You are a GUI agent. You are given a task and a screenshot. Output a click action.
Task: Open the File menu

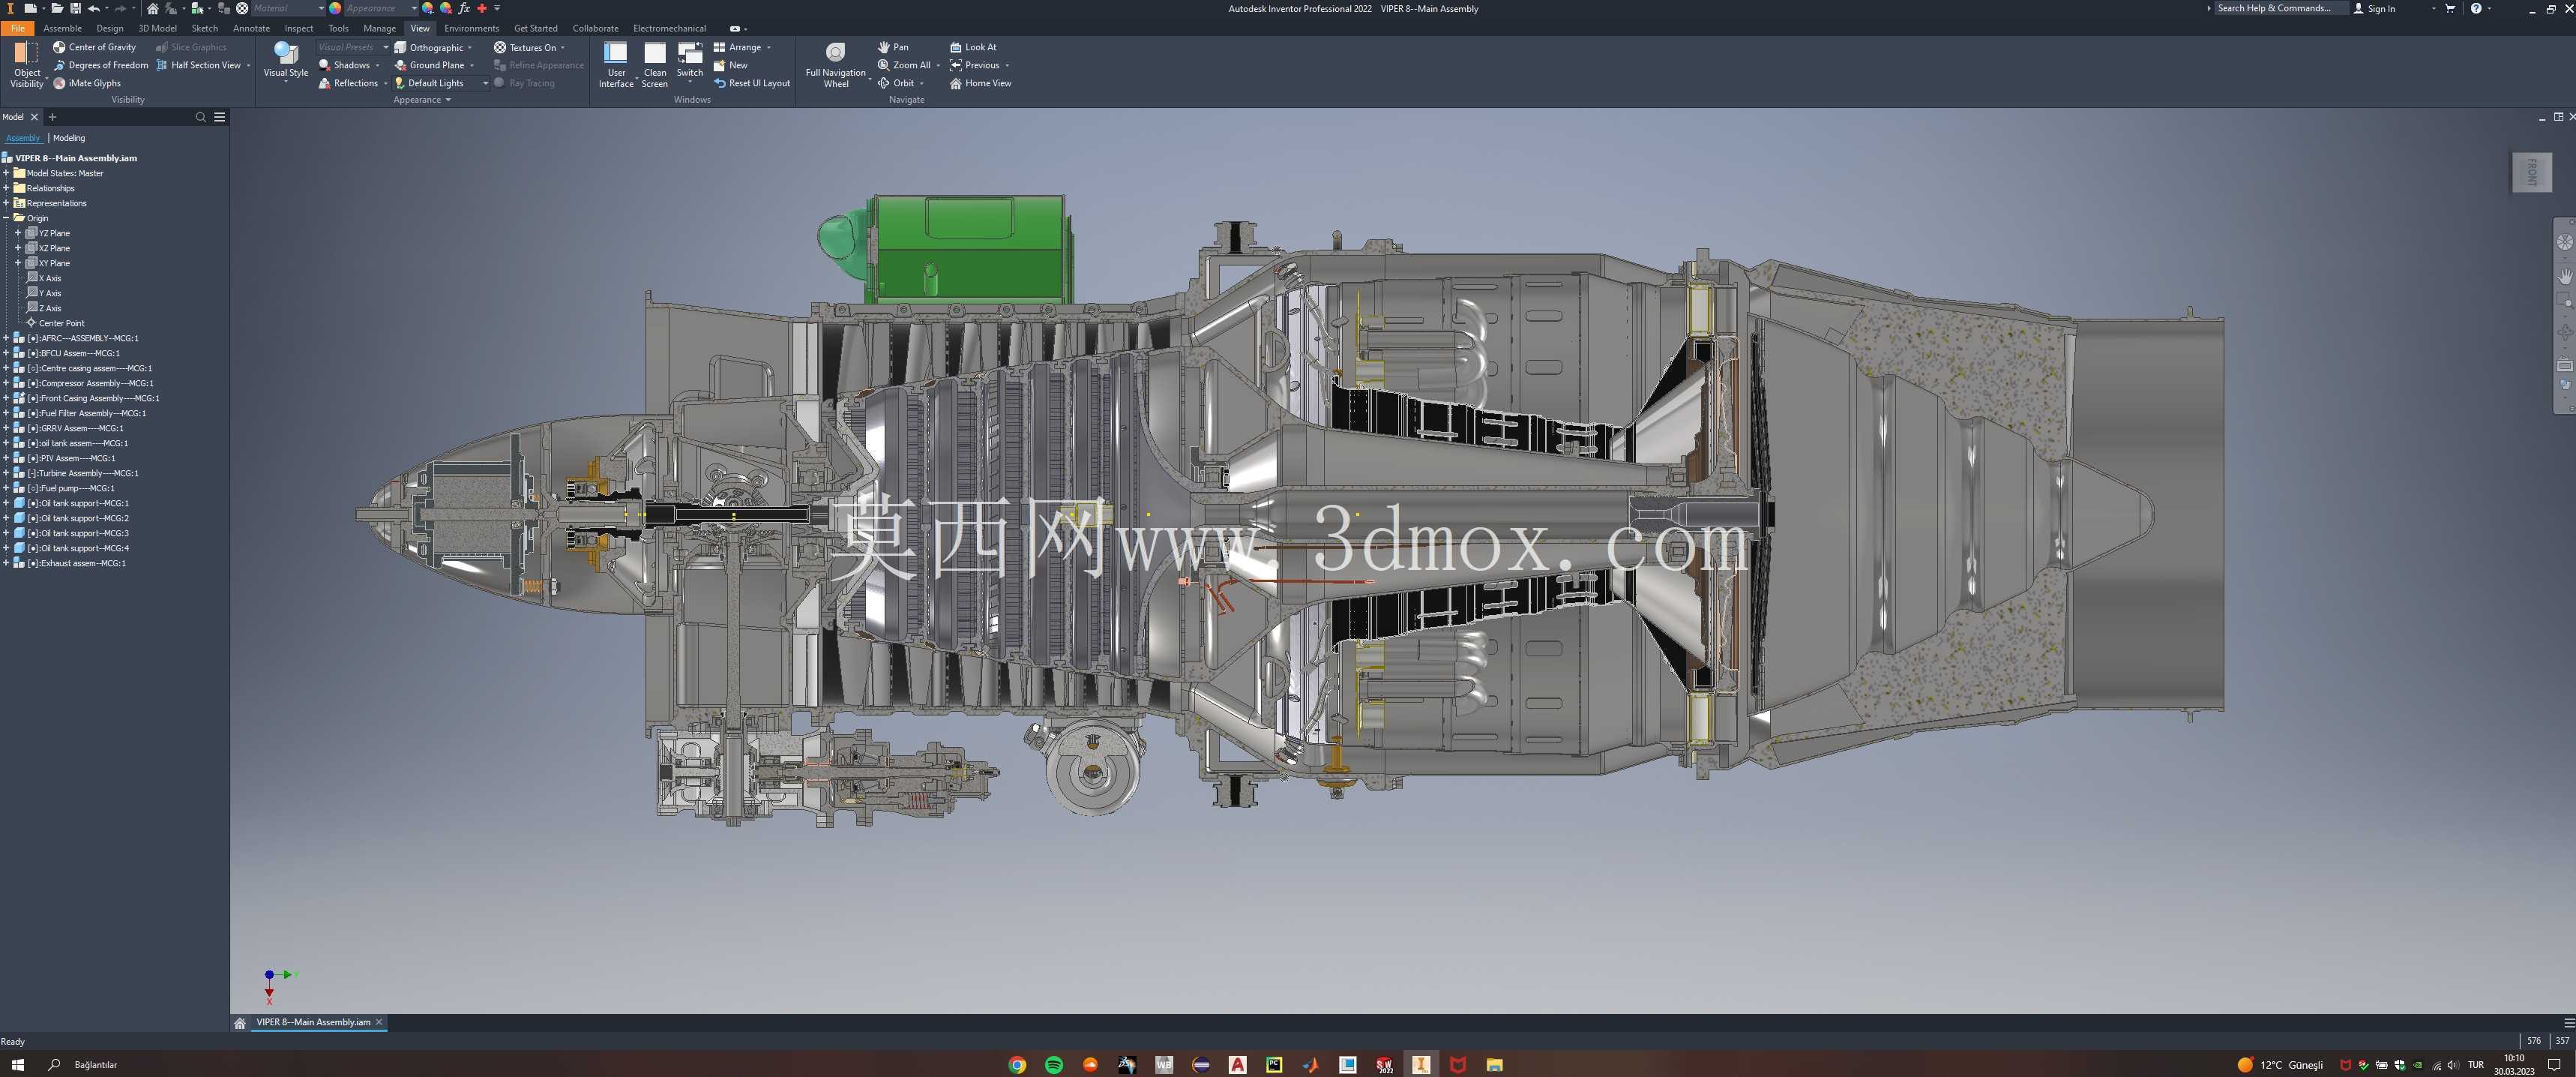point(18,28)
